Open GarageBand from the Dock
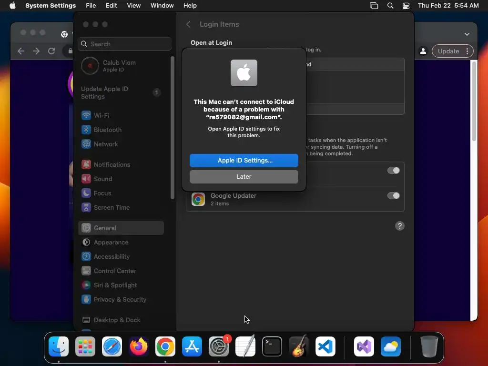Viewport: 488px width, 366px height. click(x=299, y=346)
